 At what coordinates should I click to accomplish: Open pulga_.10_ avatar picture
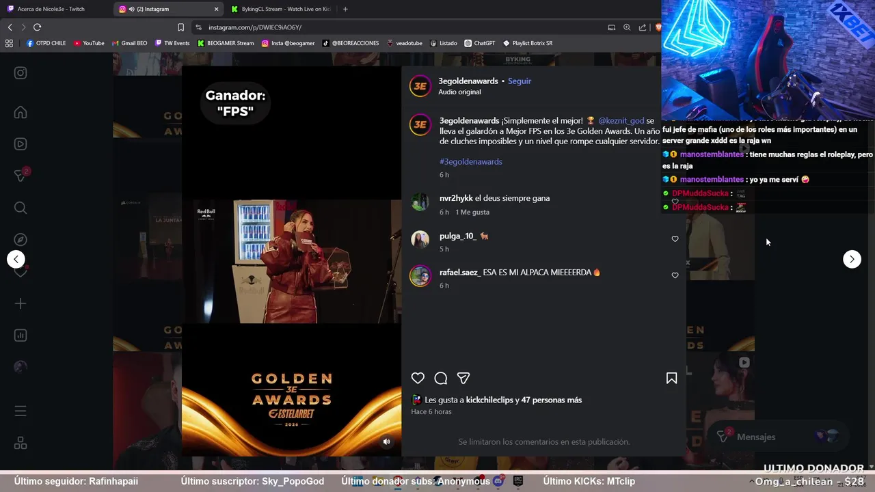420,239
